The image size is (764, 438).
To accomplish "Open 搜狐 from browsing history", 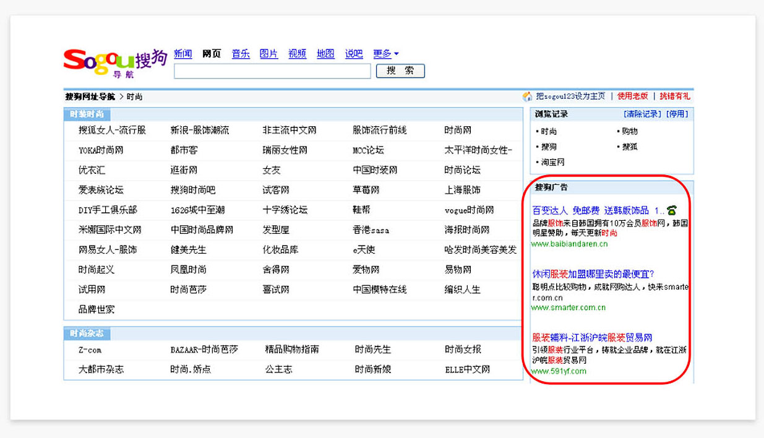I will coord(630,147).
